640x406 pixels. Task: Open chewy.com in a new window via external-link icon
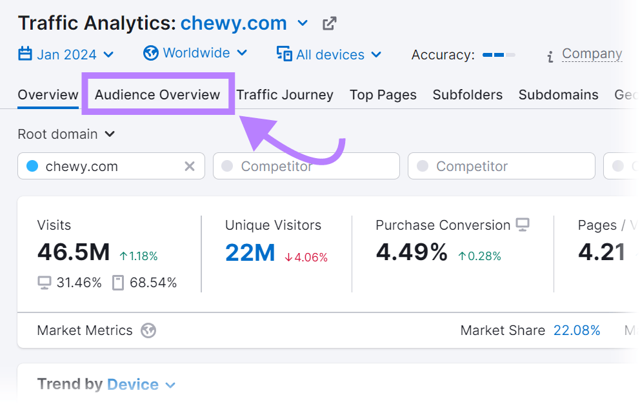pos(329,23)
